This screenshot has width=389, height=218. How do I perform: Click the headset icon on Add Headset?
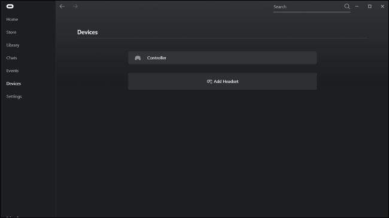coord(209,81)
